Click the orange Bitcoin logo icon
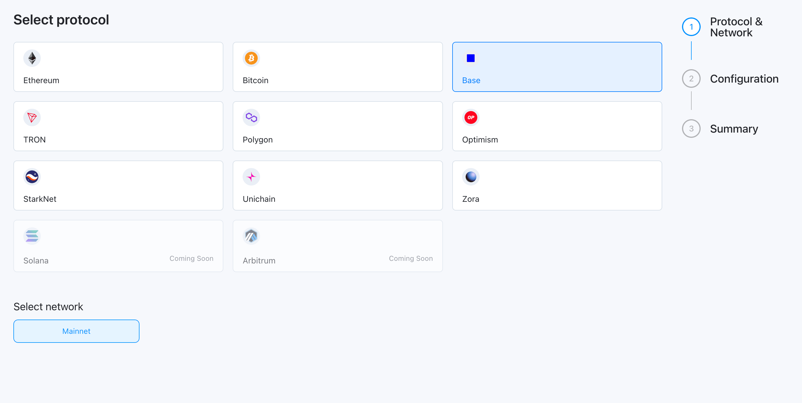Screen dimensions: 802x403 (x=251, y=58)
